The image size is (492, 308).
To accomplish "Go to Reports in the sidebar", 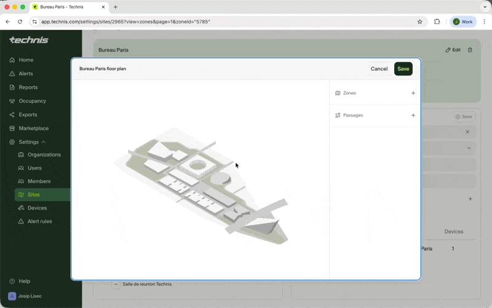I will click(28, 87).
